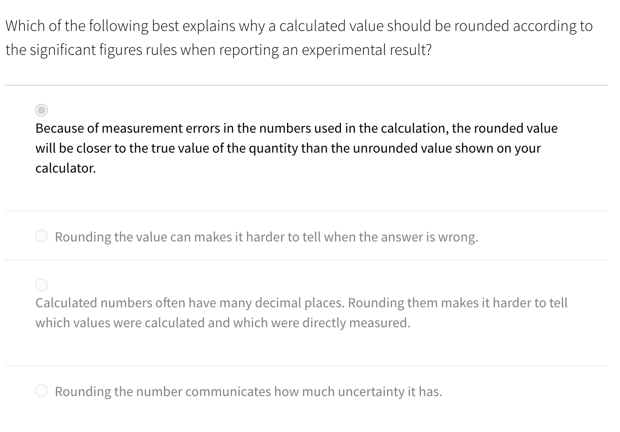Viewport: 620px width, 432px height.
Task: Click the answer stating rounding makes errors harder to tell
Action: (x=266, y=237)
